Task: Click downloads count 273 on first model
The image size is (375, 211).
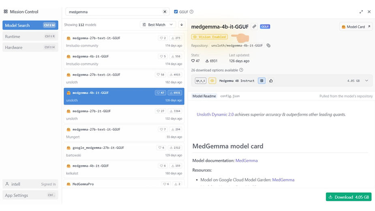Action: (176, 38)
